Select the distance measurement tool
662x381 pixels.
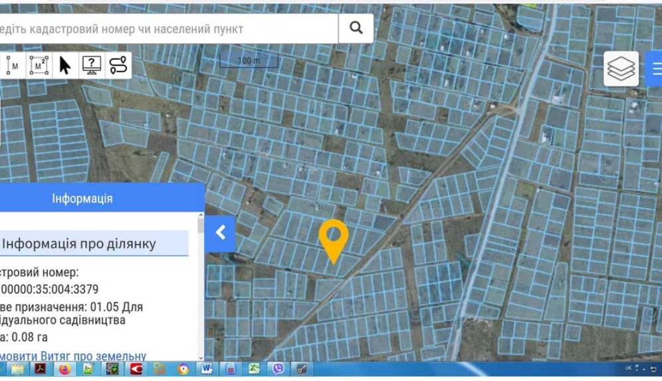(x=13, y=65)
